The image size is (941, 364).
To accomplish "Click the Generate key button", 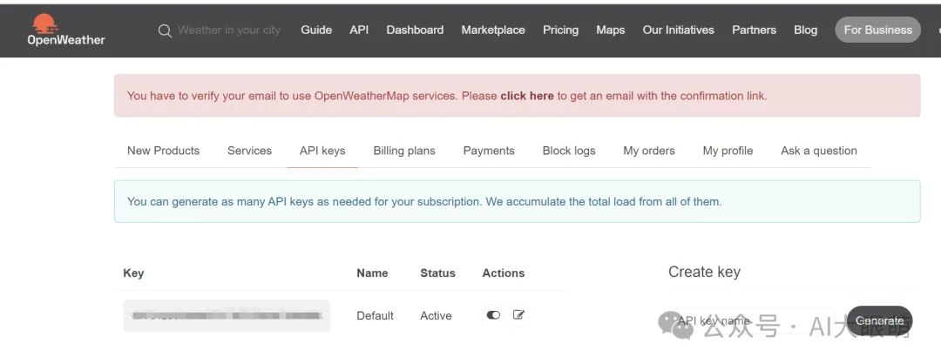I will click(879, 320).
